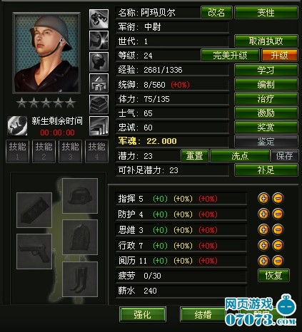Click the 完美升级 button
This screenshot has height=332, width=302.
click(230, 56)
